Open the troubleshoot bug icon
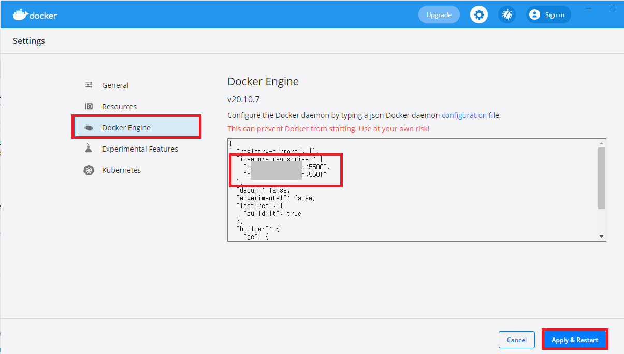The height and width of the screenshot is (354, 624). 507,14
